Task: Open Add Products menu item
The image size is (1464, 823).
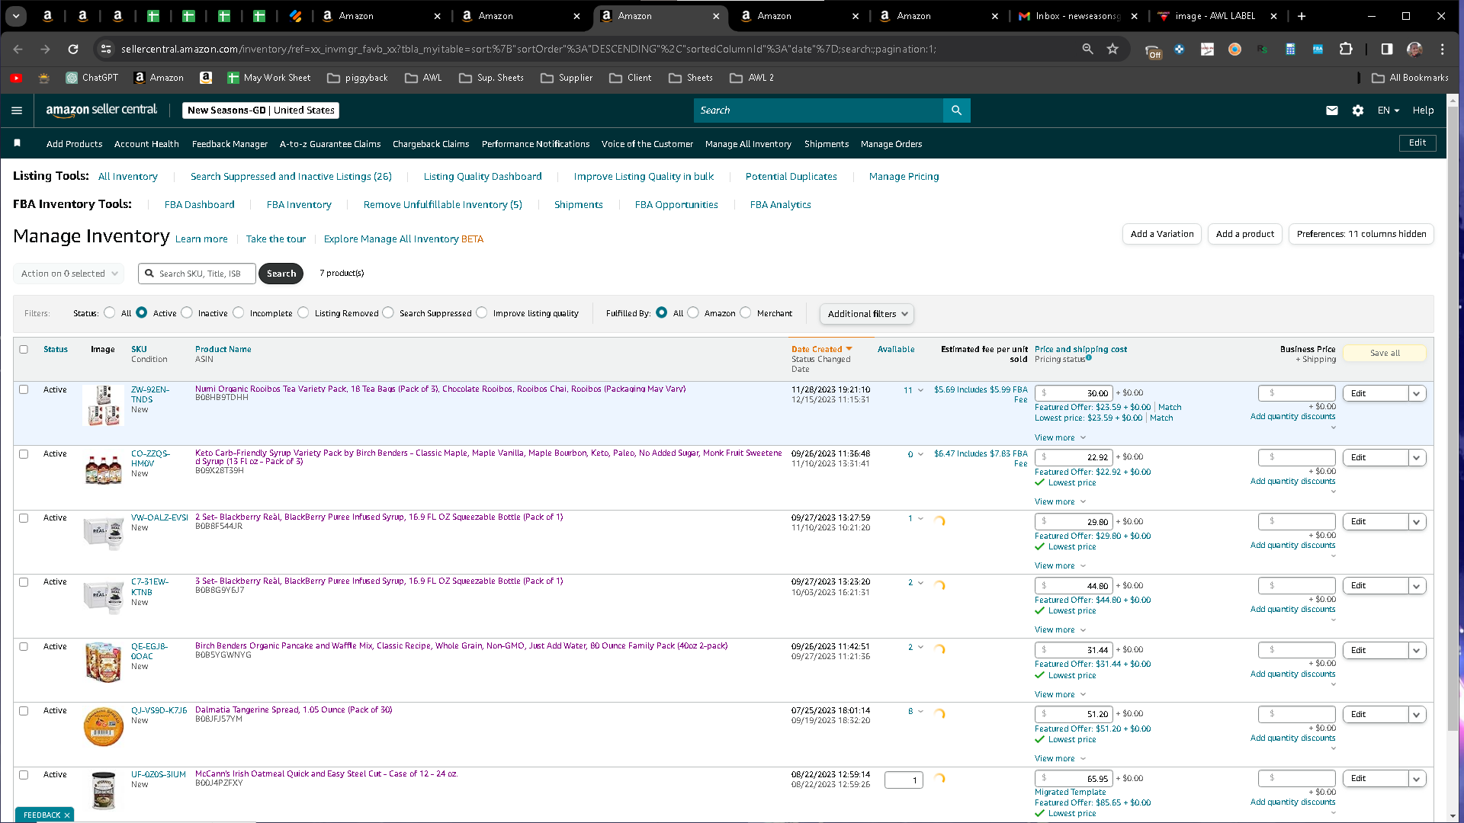Action: (74, 144)
